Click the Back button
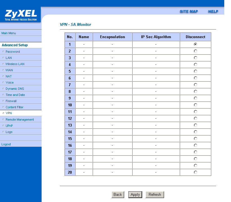Image resolution: width=231 pixels, height=202 pixels. (x=118, y=195)
